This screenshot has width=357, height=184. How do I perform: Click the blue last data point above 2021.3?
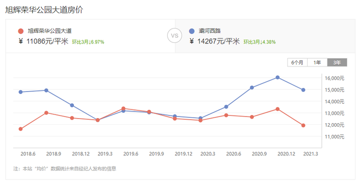tap(303, 90)
